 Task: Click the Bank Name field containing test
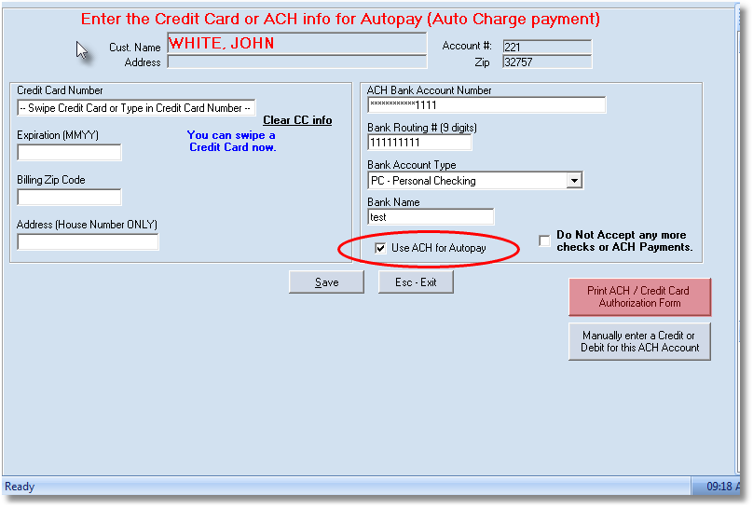(431, 217)
